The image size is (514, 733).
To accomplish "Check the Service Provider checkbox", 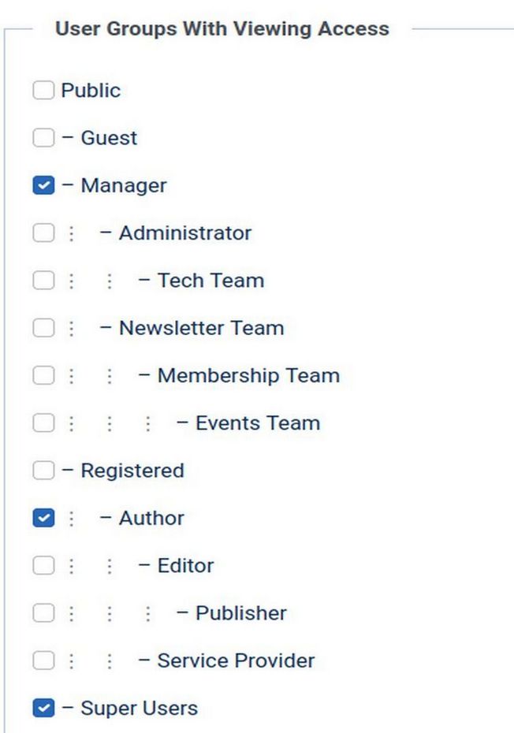I will pyautogui.click(x=43, y=660).
